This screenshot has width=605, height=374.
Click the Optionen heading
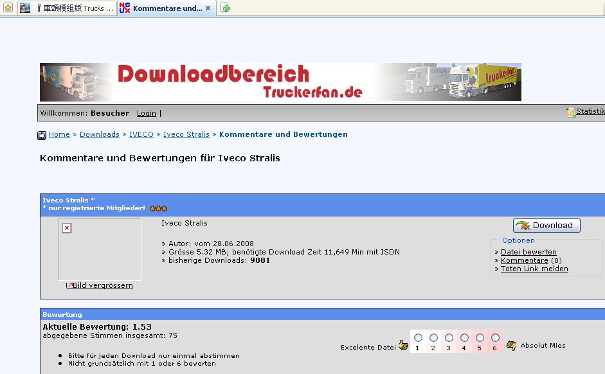pos(518,240)
